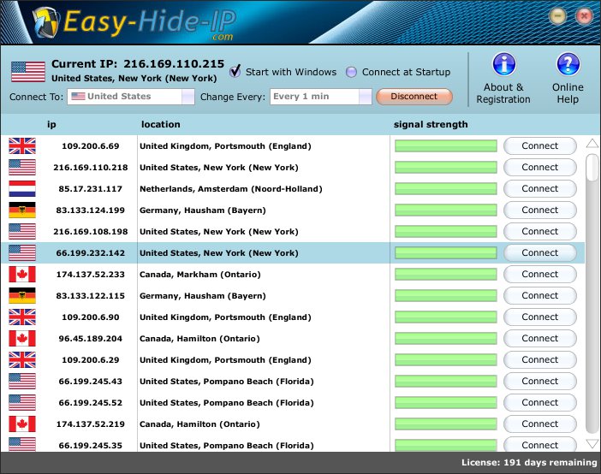Click Germany flag for 83.133.124.199
Image resolution: width=601 pixels, height=474 pixels.
click(22, 210)
